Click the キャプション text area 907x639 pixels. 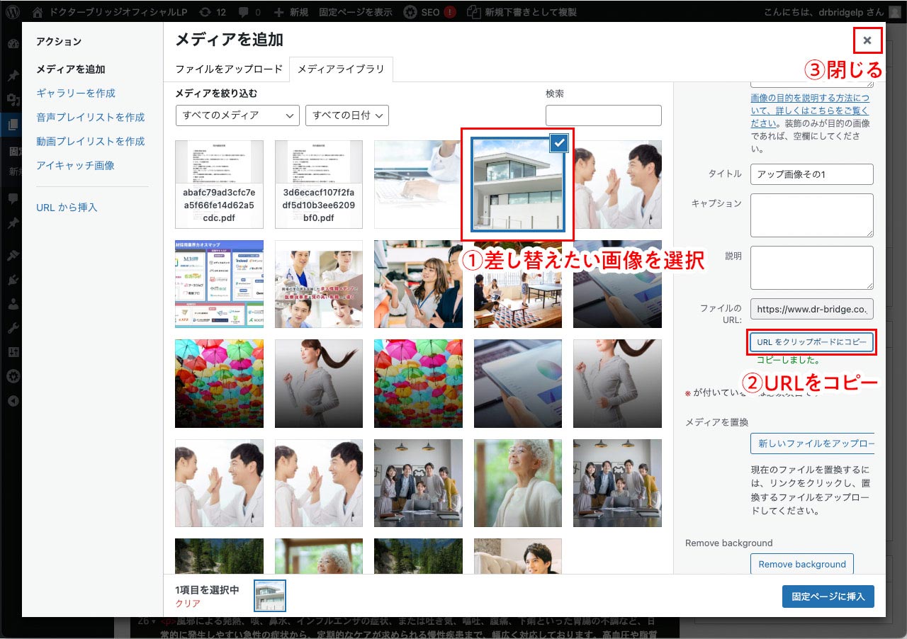pyautogui.click(x=812, y=215)
